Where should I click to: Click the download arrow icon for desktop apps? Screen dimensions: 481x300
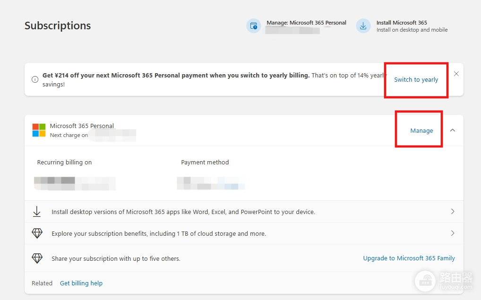pyautogui.click(x=37, y=212)
